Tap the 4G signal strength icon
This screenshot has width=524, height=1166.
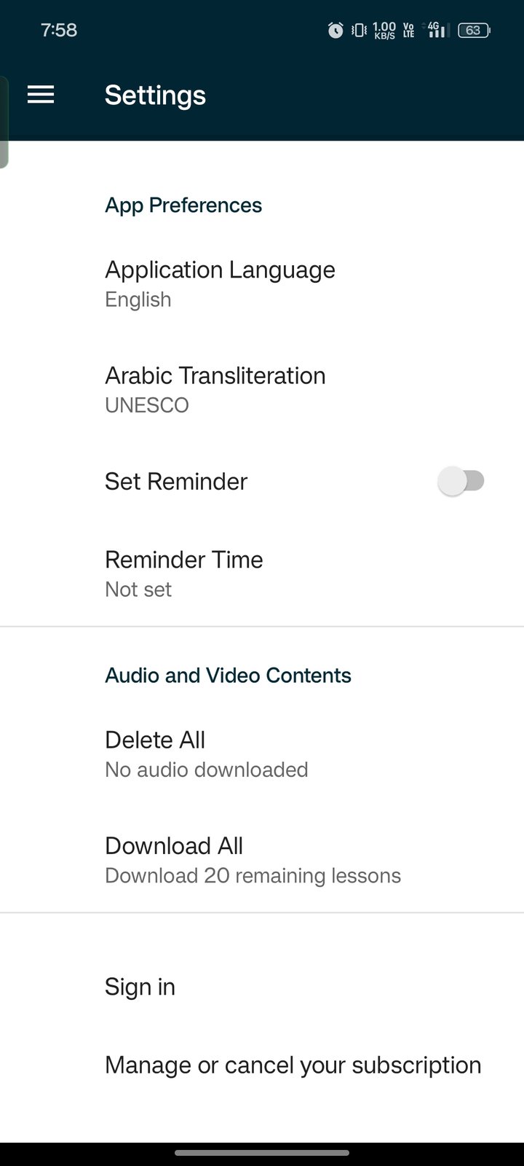click(436, 30)
